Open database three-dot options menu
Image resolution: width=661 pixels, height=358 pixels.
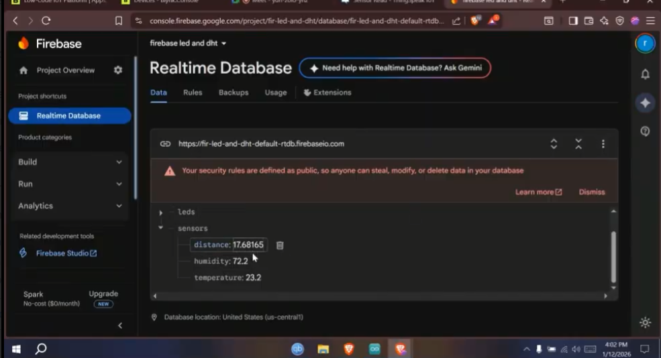click(603, 144)
